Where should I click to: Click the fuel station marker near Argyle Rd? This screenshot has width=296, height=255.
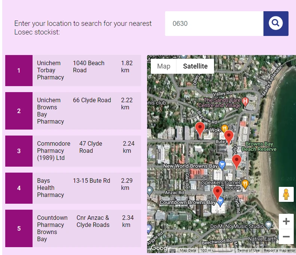coord(149,228)
